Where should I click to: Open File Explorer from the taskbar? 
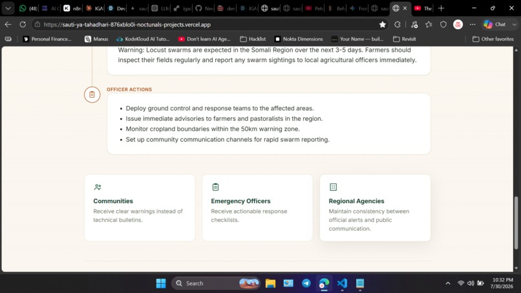[270, 283]
